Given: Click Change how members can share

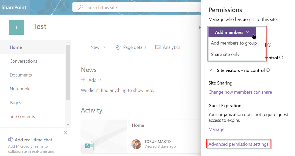Looking at the screenshot, I should [x=240, y=92].
